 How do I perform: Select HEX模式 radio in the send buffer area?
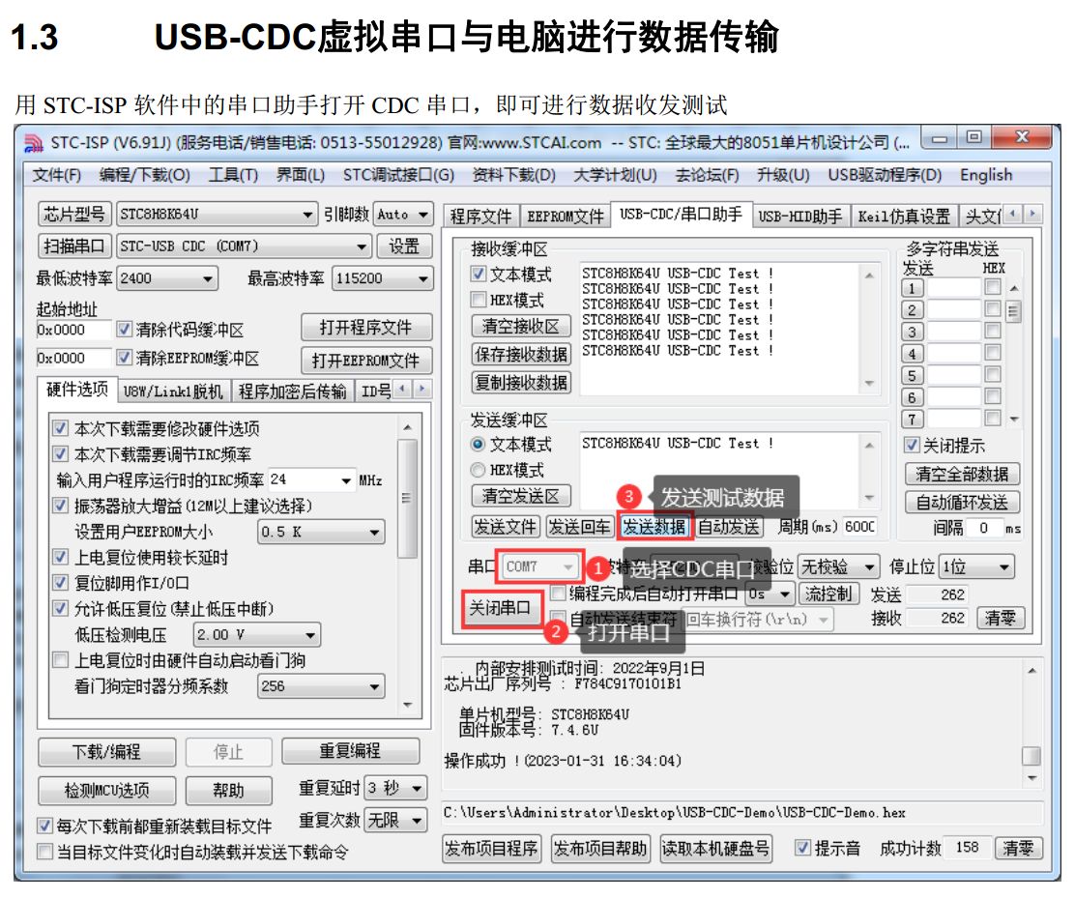(479, 470)
